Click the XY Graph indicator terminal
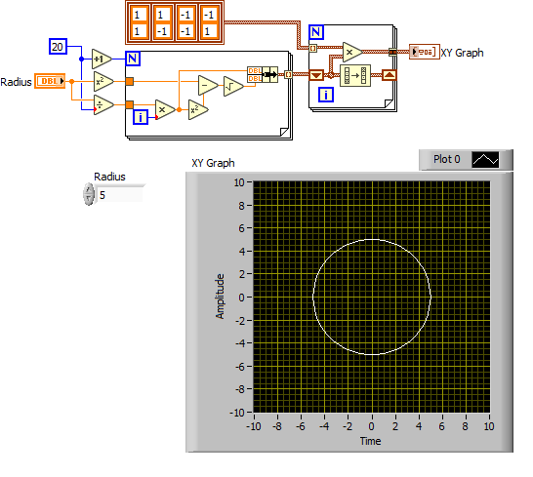The height and width of the screenshot is (477, 533). (x=425, y=52)
